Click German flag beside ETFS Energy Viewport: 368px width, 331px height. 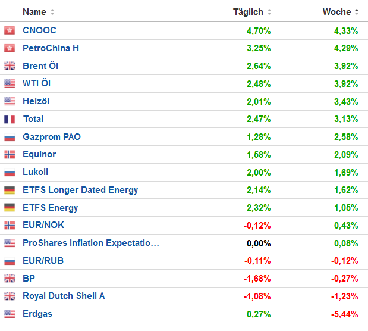tap(10, 208)
